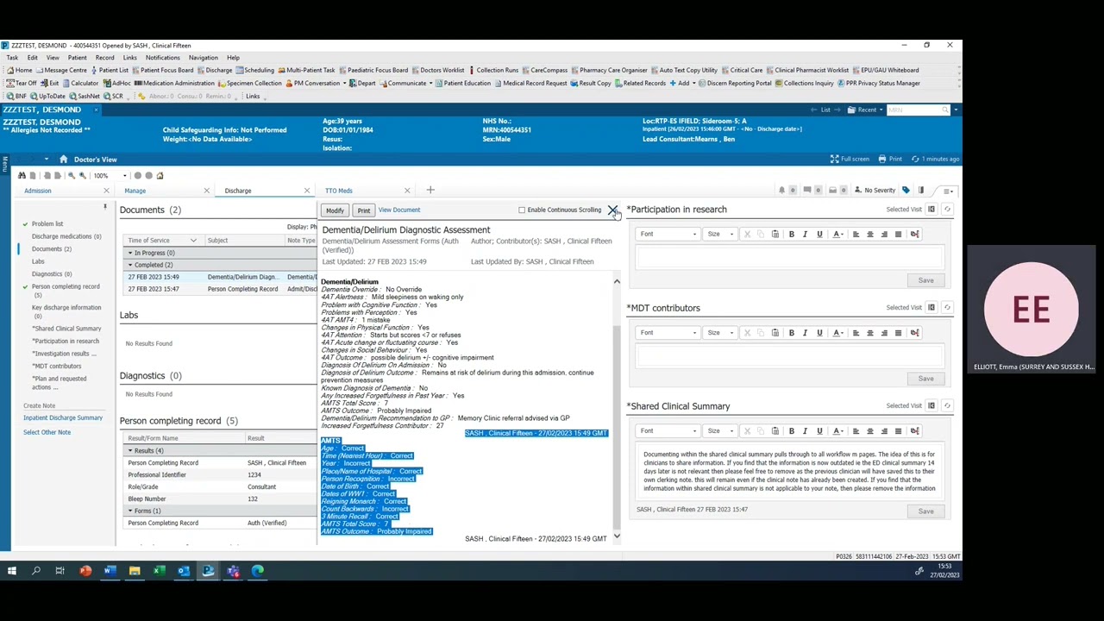Collapse the In Progress (0) group

[x=130, y=253]
